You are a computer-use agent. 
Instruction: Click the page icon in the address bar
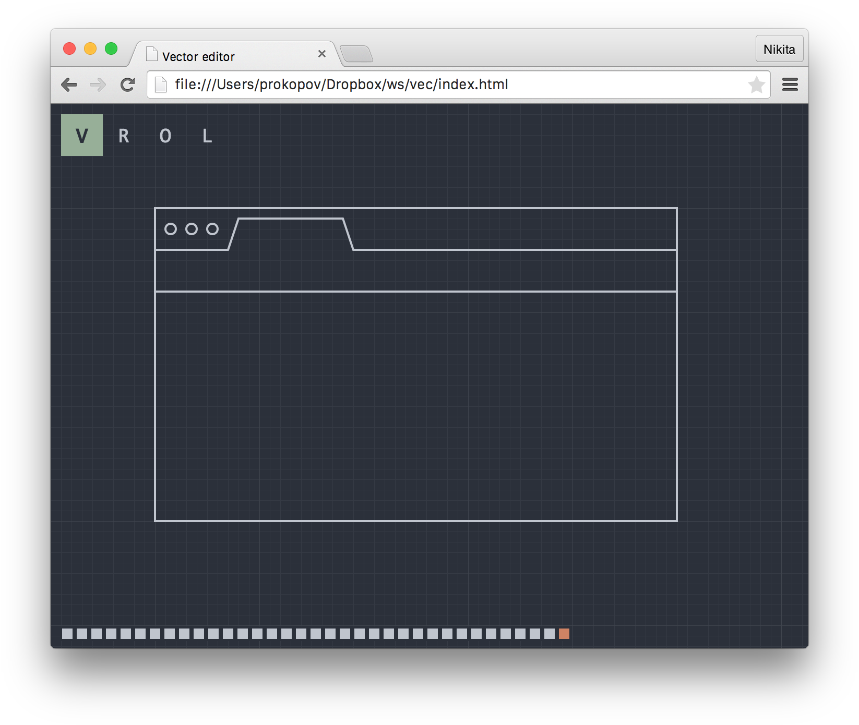pyautogui.click(x=161, y=84)
